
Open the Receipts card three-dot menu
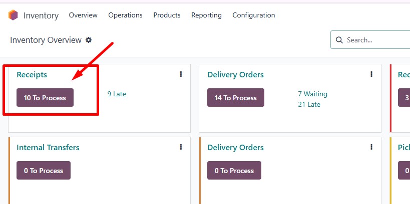(x=181, y=74)
